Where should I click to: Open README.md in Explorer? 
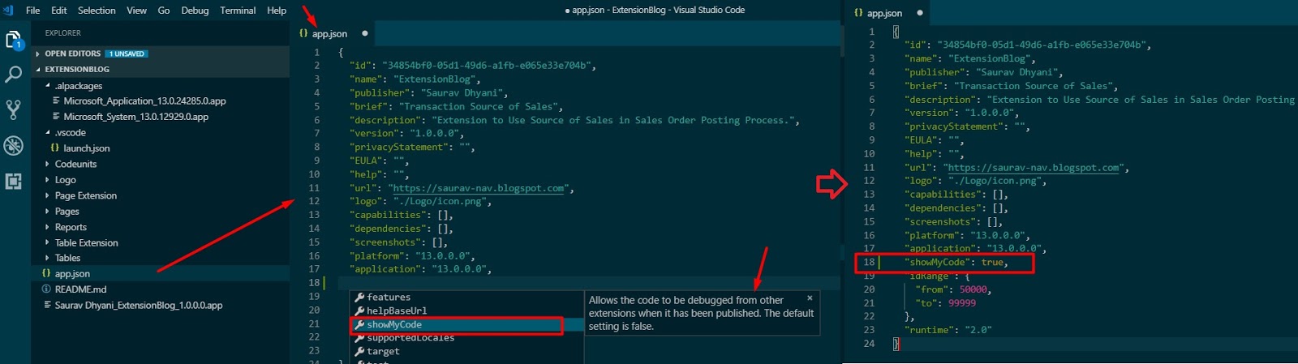[80, 289]
